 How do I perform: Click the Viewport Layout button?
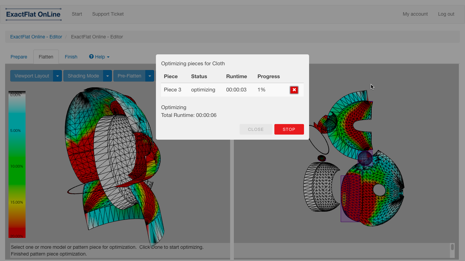32,76
